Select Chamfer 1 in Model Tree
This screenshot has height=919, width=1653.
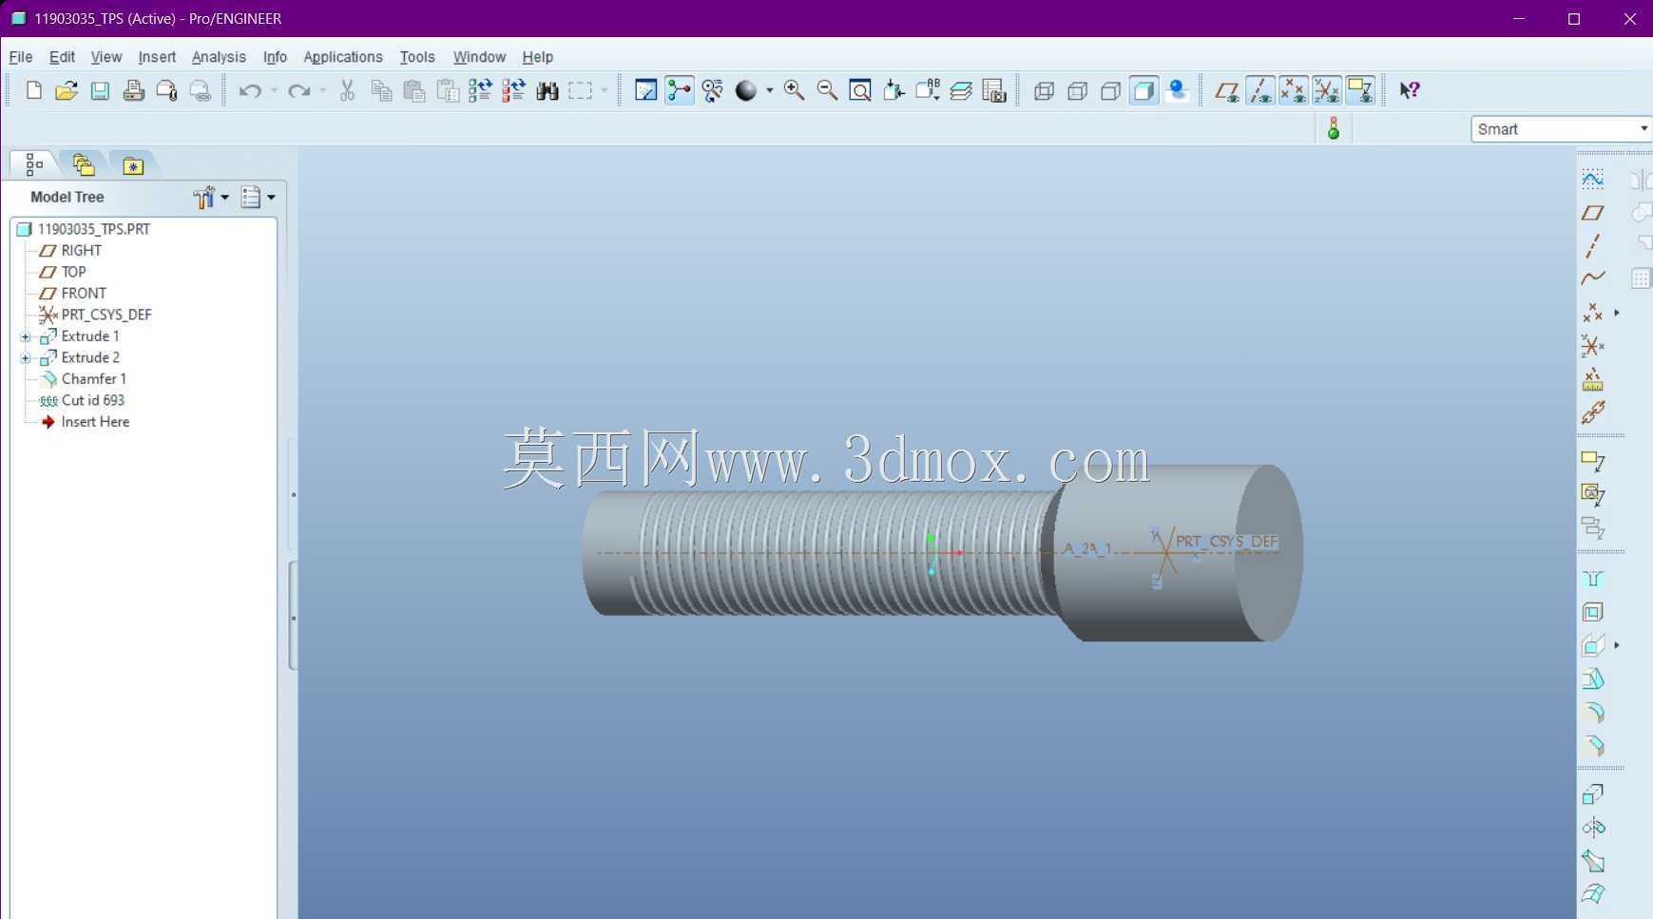point(94,378)
